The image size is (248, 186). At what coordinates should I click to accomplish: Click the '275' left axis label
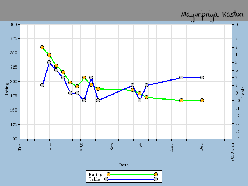(13, 38)
